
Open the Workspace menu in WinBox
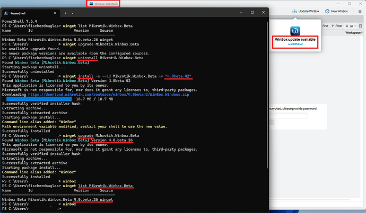(353, 33)
